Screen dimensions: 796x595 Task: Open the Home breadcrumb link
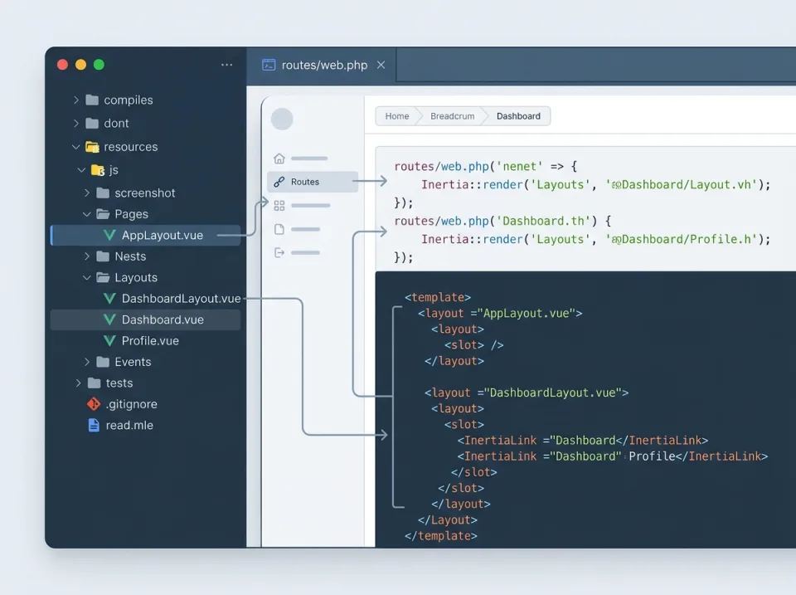[x=396, y=116]
